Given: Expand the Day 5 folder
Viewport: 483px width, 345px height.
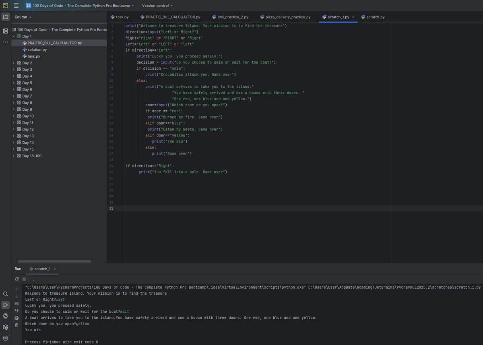Looking at the screenshot, I should (x=13, y=83).
